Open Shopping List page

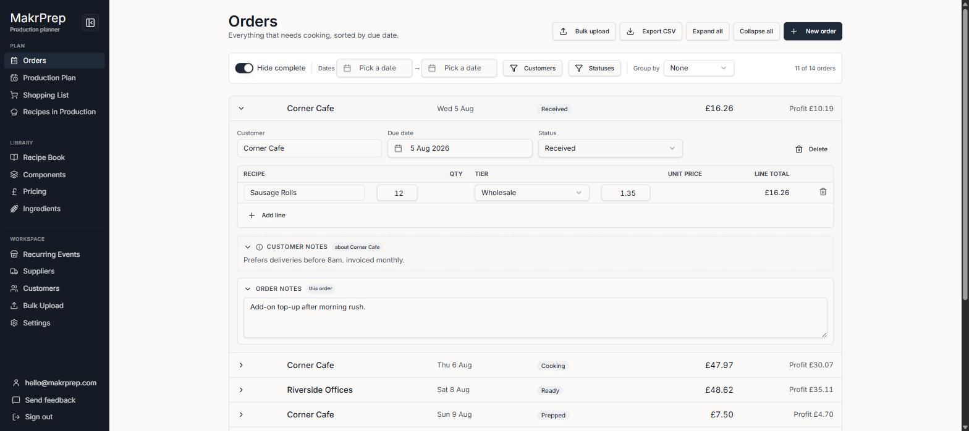pyautogui.click(x=54, y=95)
